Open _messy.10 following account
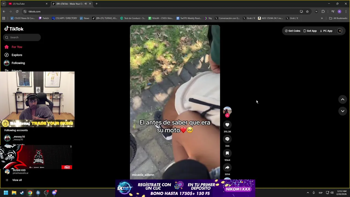This screenshot has height=197, width=350. click(19, 138)
